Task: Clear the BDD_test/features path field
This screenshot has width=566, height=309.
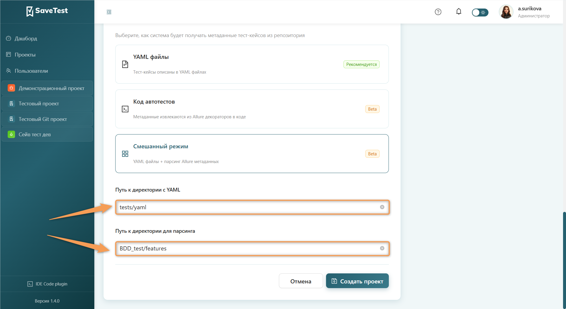Action: (382, 248)
